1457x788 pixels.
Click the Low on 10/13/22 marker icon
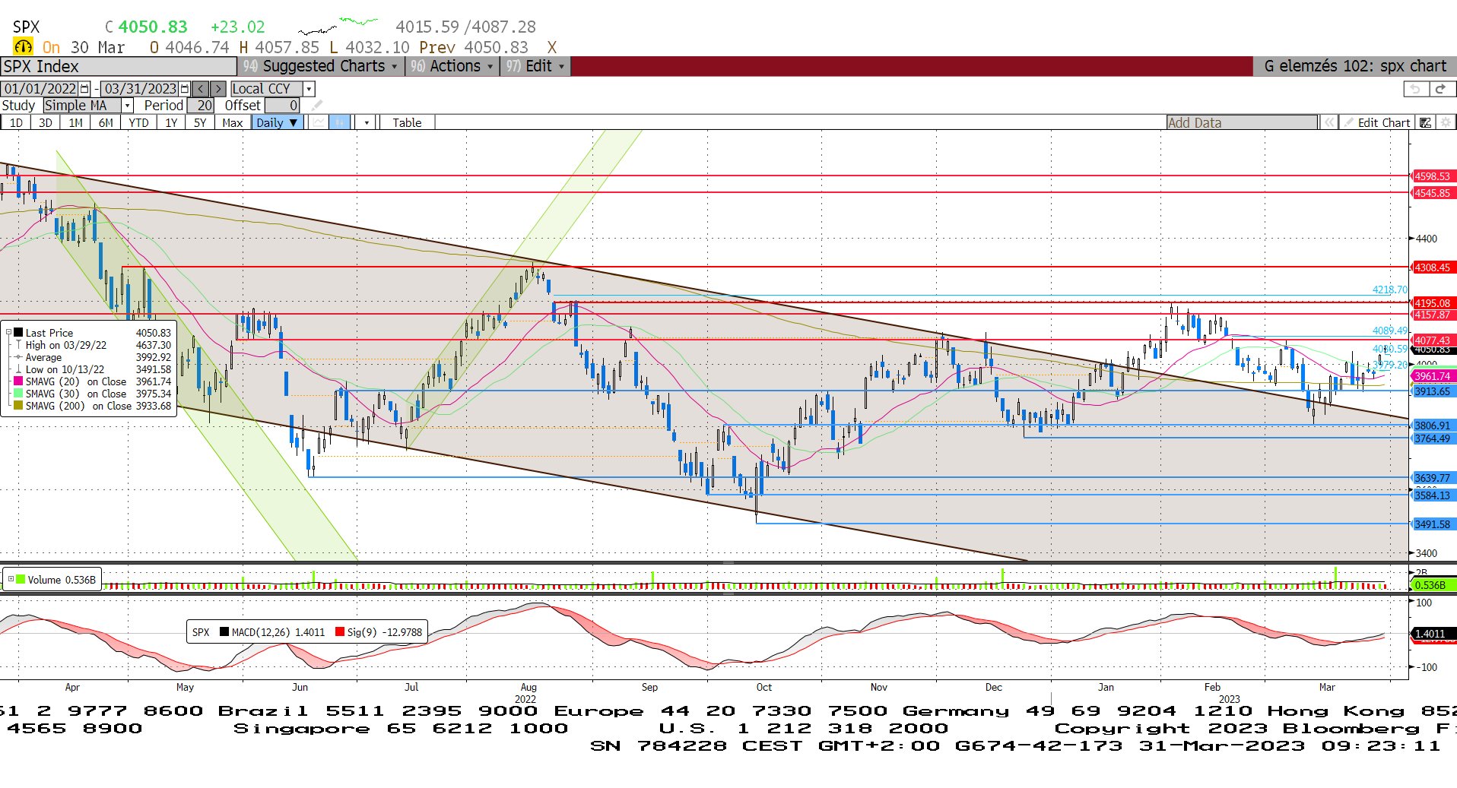coord(18,369)
